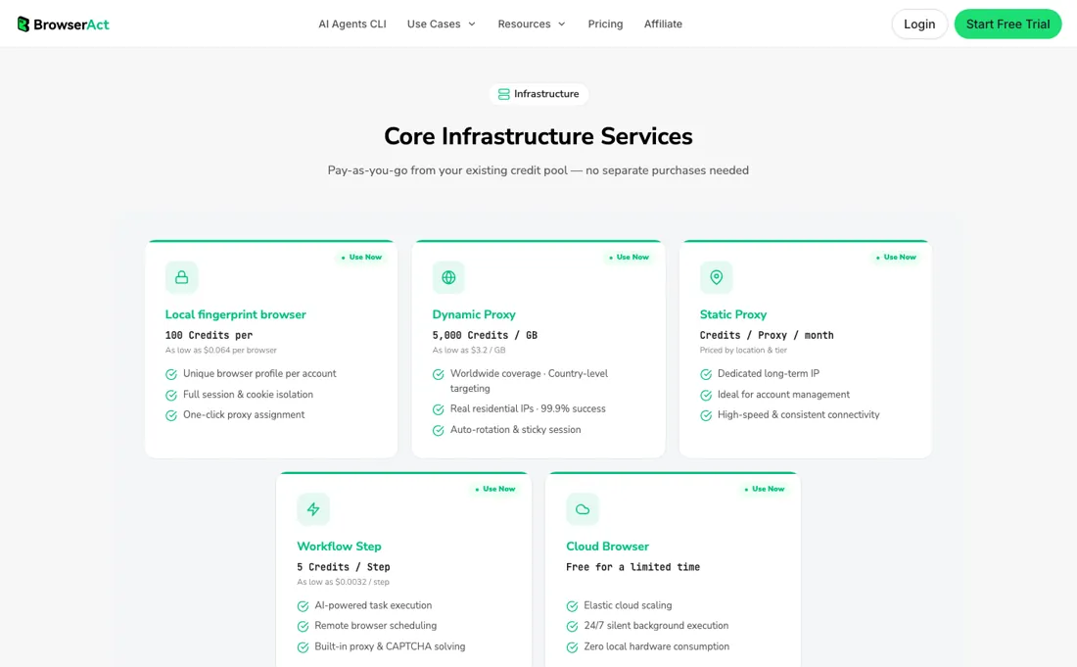Click Priced by location & tier text

(743, 351)
